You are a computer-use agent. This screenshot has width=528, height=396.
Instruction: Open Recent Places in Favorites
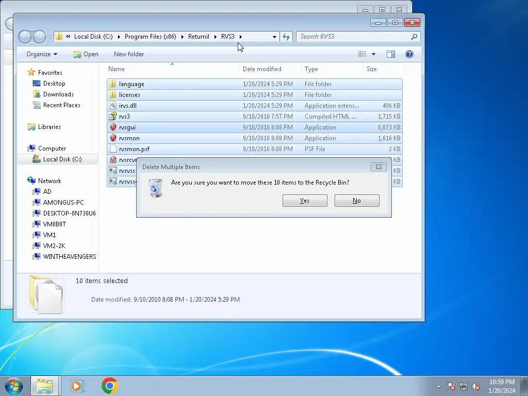click(x=61, y=105)
